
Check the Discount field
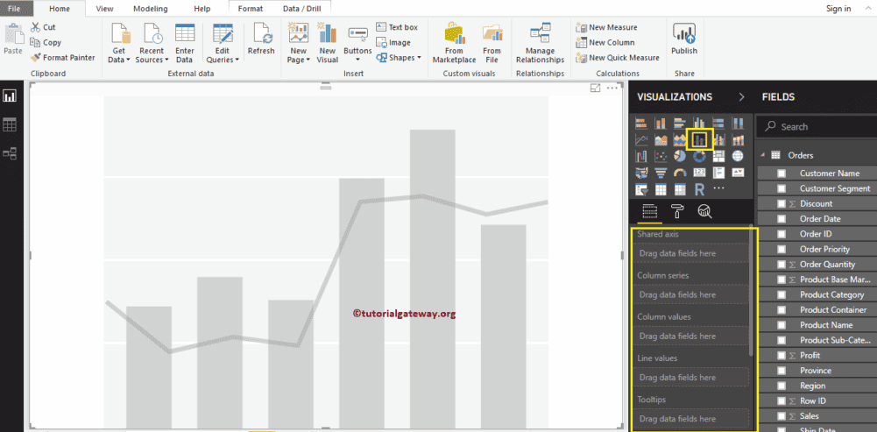point(782,203)
